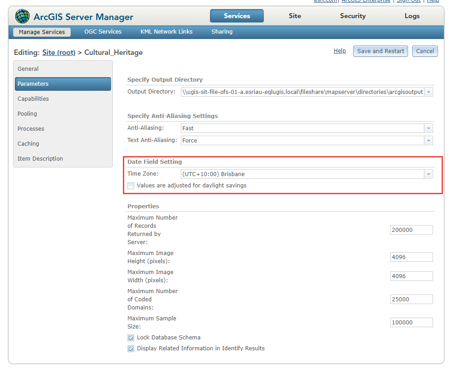The image size is (467, 368).
Task: Enable values adjusted for daylight savings
Action: pyautogui.click(x=131, y=186)
